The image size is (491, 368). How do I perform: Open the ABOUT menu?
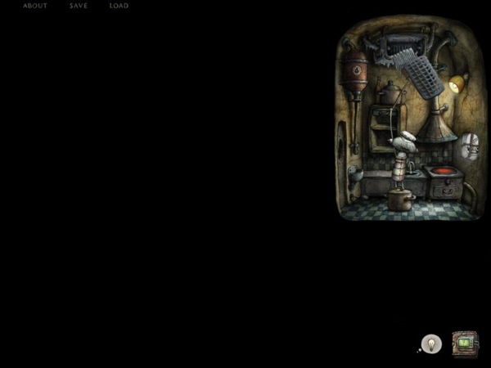[34, 6]
